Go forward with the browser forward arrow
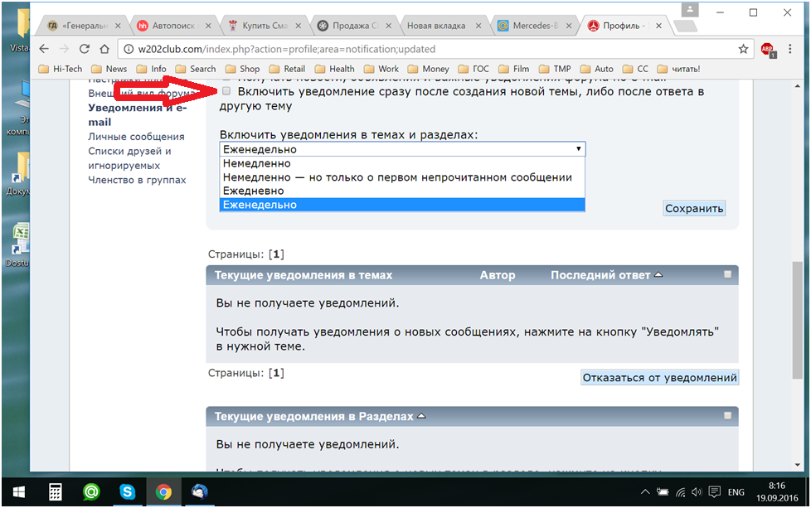The height and width of the screenshot is (508, 811). [64, 49]
